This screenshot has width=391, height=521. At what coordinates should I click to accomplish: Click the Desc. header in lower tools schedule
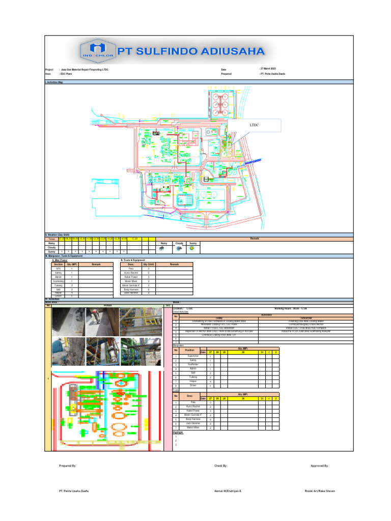189,396
